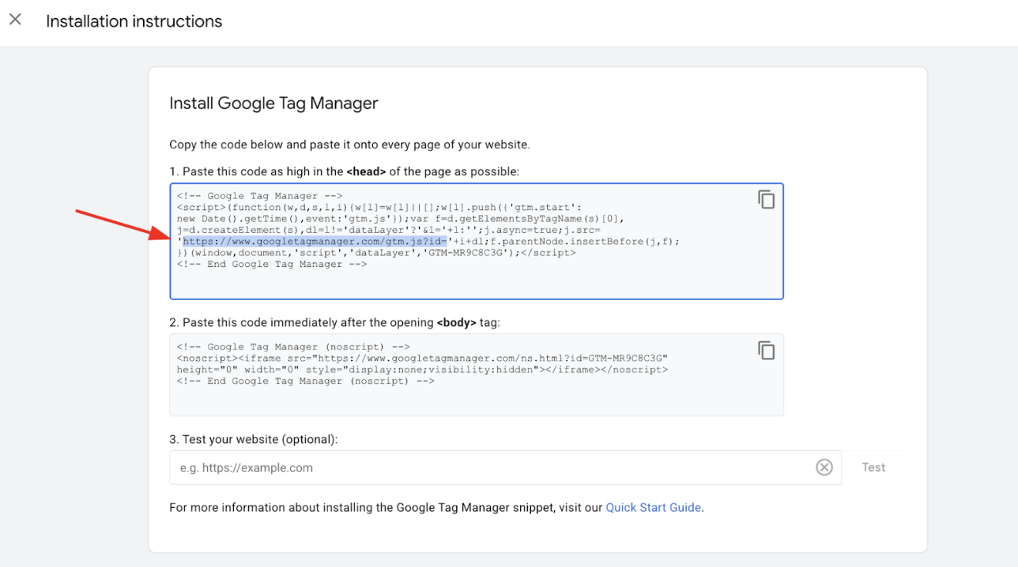This screenshot has width=1018, height=567.
Task: Open the Quick Start Guide link
Action: (x=654, y=508)
